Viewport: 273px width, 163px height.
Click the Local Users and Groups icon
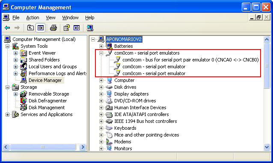24,67
